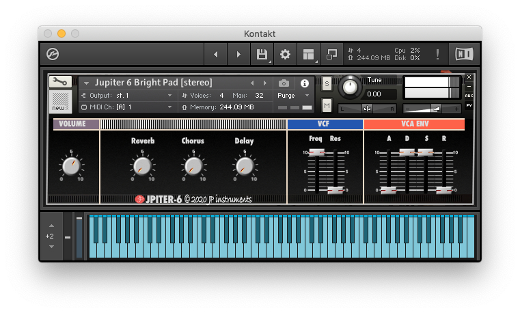This screenshot has width=520, height=313.
Task: Click the pitch bend wheel strip
Action: (x=68, y=236)
